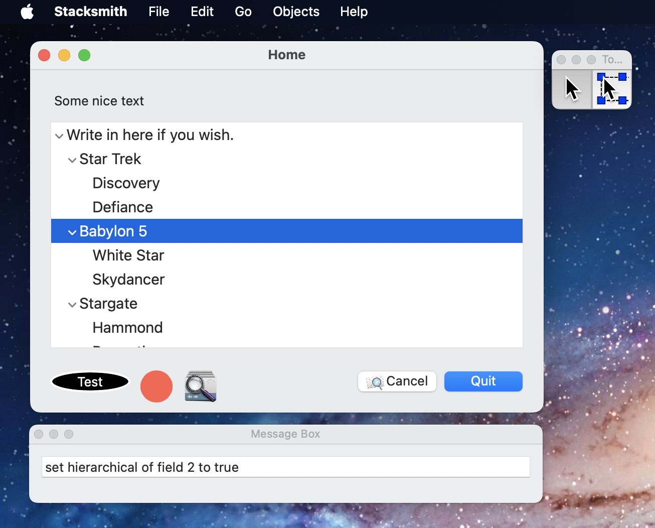Click the Message Box window title

pyautogui.click(x=285, y=434)
